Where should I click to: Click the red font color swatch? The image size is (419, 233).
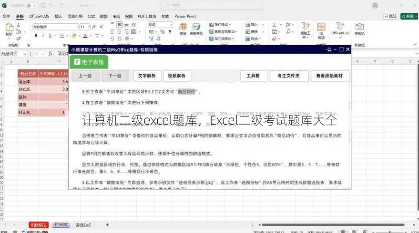[85, 36]
